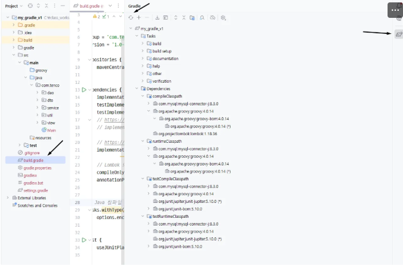
Task: Hide the Project panel with minimize dash
Action: point(62,6)
